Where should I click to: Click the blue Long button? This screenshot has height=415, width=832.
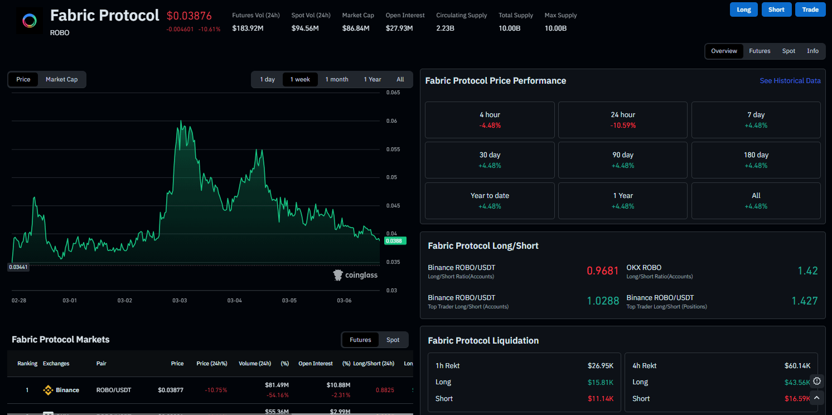pos(744,9)
